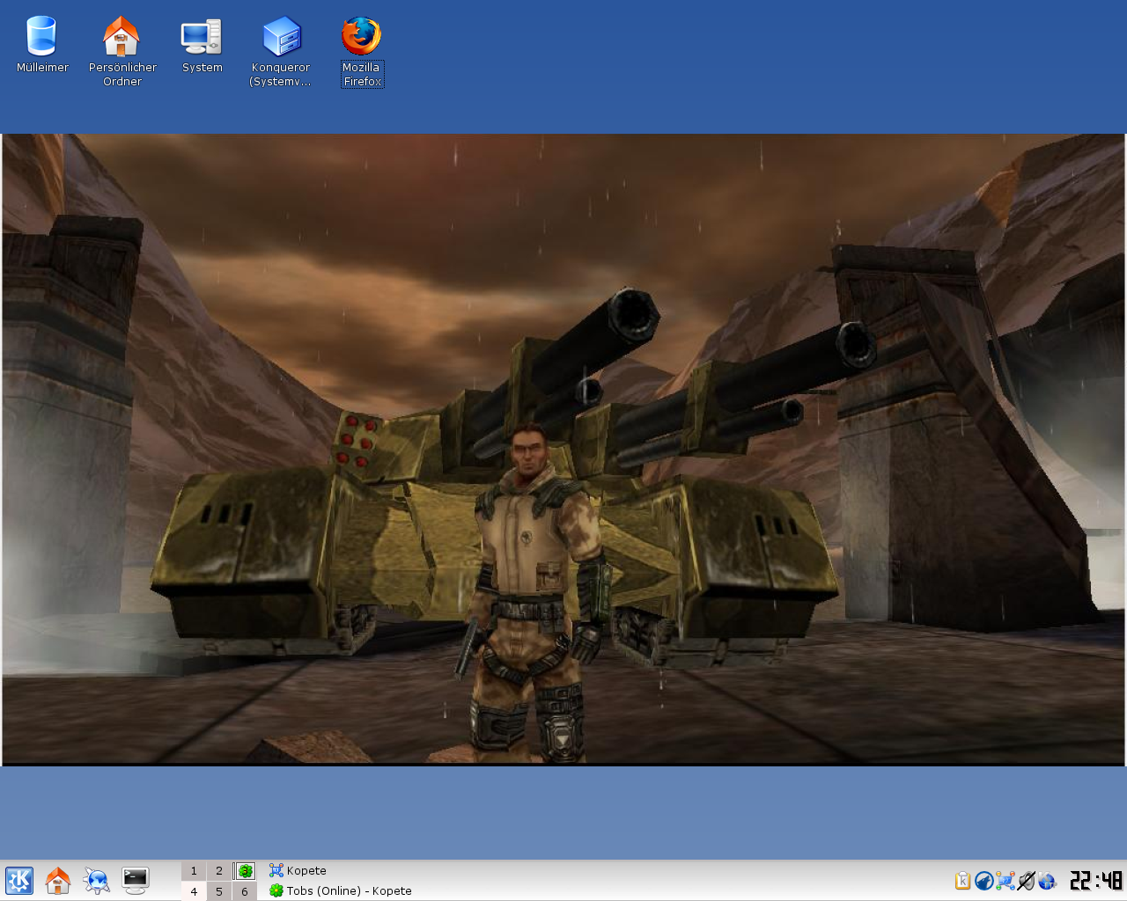This screenshot has height=901, width=1127.
Task: Switch to virtual desktop 1
Action: click(x=194, y=870)
